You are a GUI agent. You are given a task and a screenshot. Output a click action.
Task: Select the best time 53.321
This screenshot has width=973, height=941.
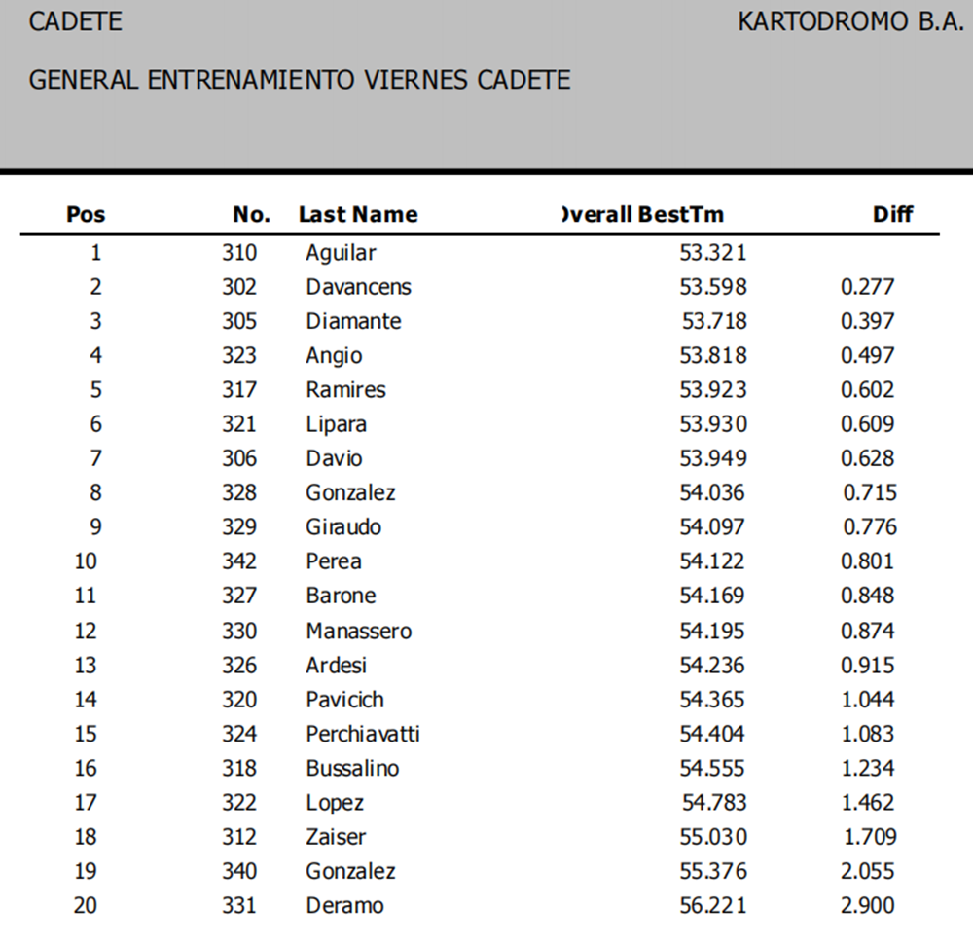(x=713, y=253)
